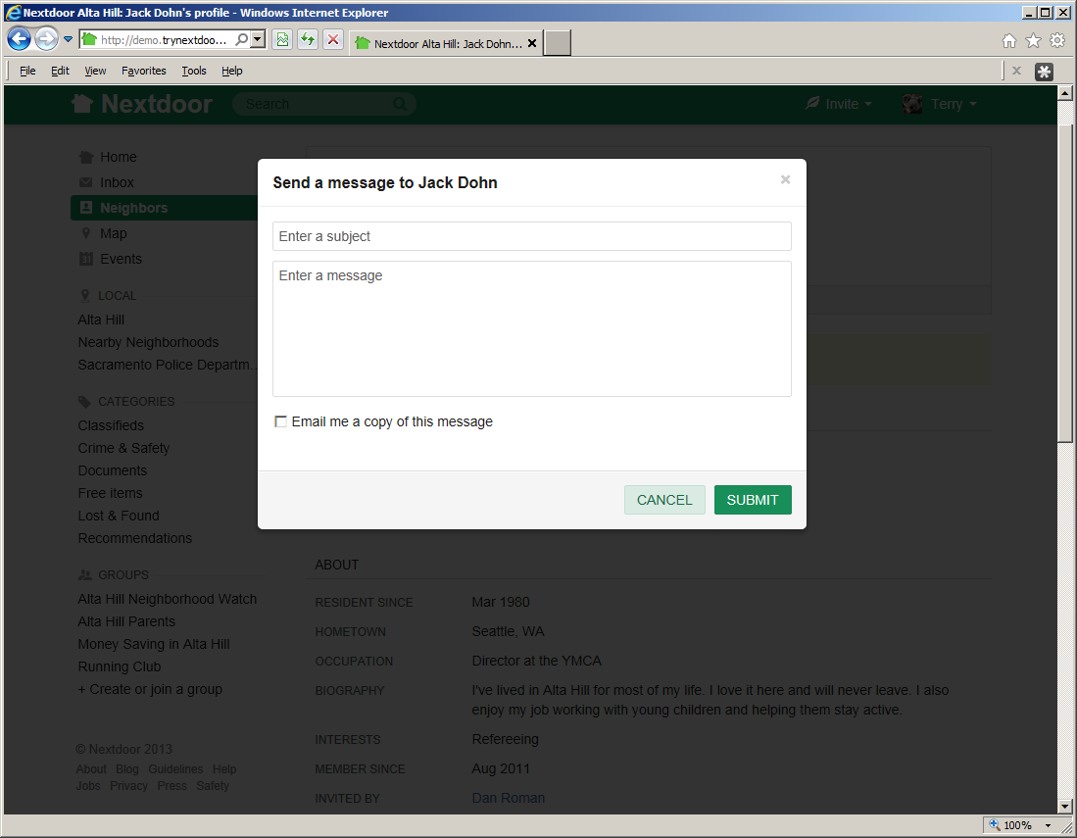This screenshot has width=1077, height=838.
Task: Open the File menu
Action: click(27, 71)
